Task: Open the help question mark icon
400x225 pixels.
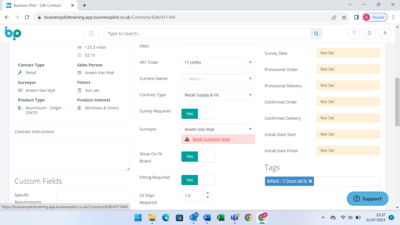Action: [354, 34]
